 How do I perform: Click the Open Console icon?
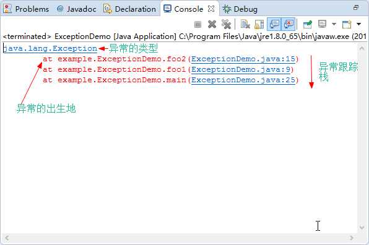[x=347, y=24]
